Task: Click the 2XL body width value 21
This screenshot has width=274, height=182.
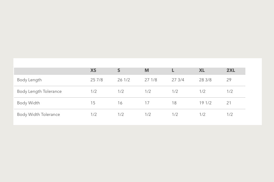Action: [229, 103]
